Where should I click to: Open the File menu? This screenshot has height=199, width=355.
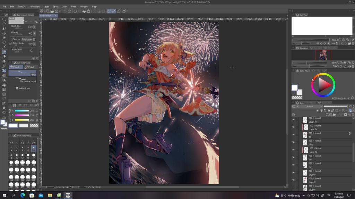(4, 7)
